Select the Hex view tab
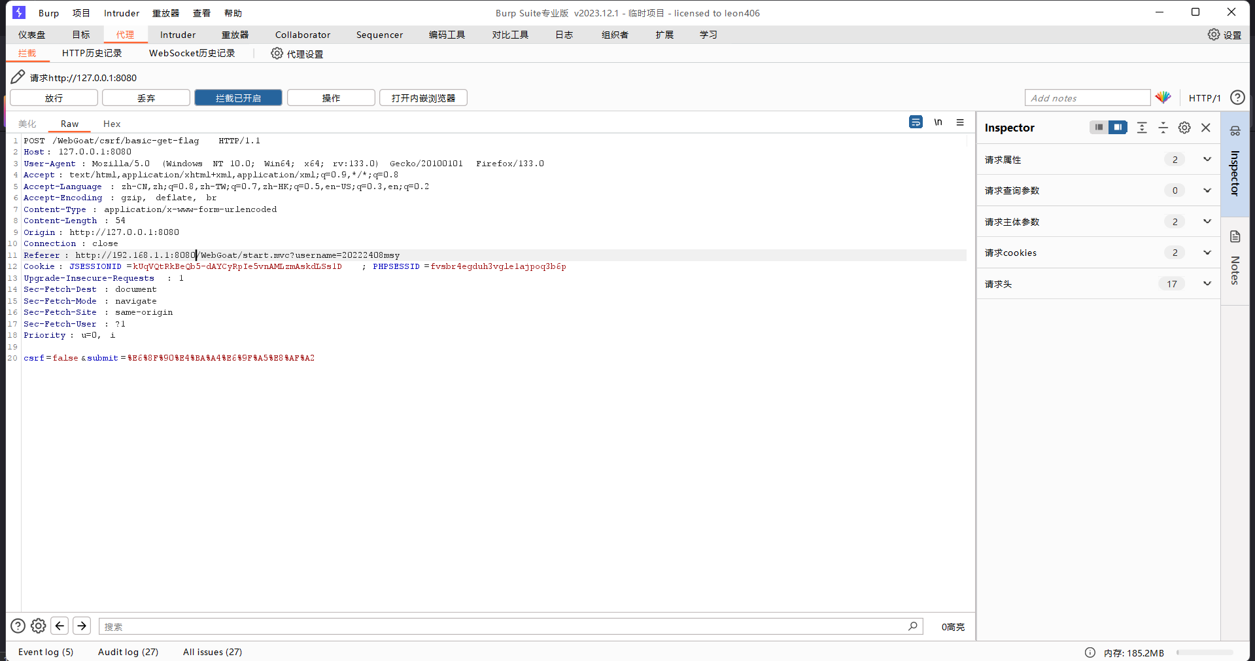 tap(112, 124)
